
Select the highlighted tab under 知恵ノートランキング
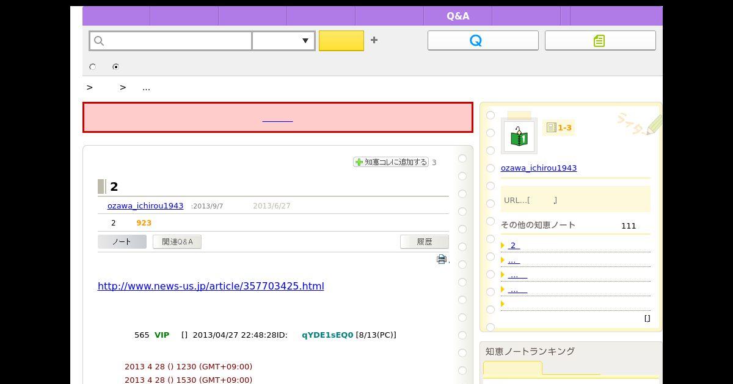[512, 368]
